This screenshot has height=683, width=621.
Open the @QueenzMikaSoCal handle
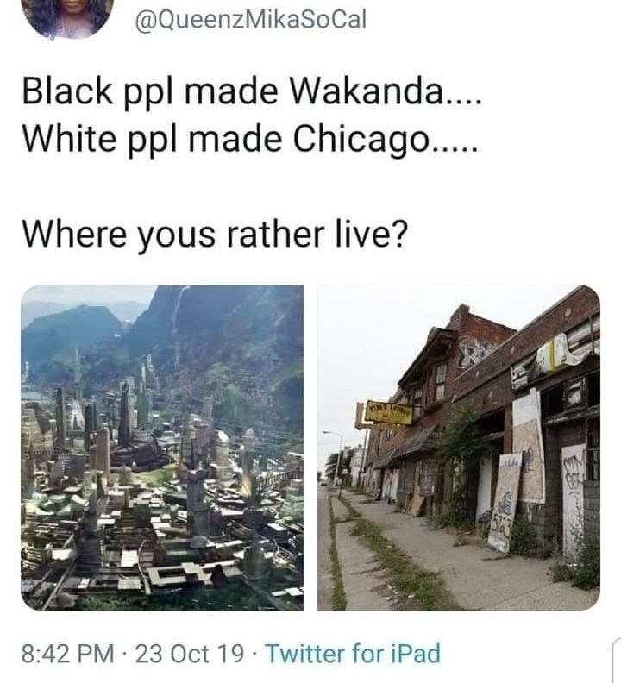point(251,21)
